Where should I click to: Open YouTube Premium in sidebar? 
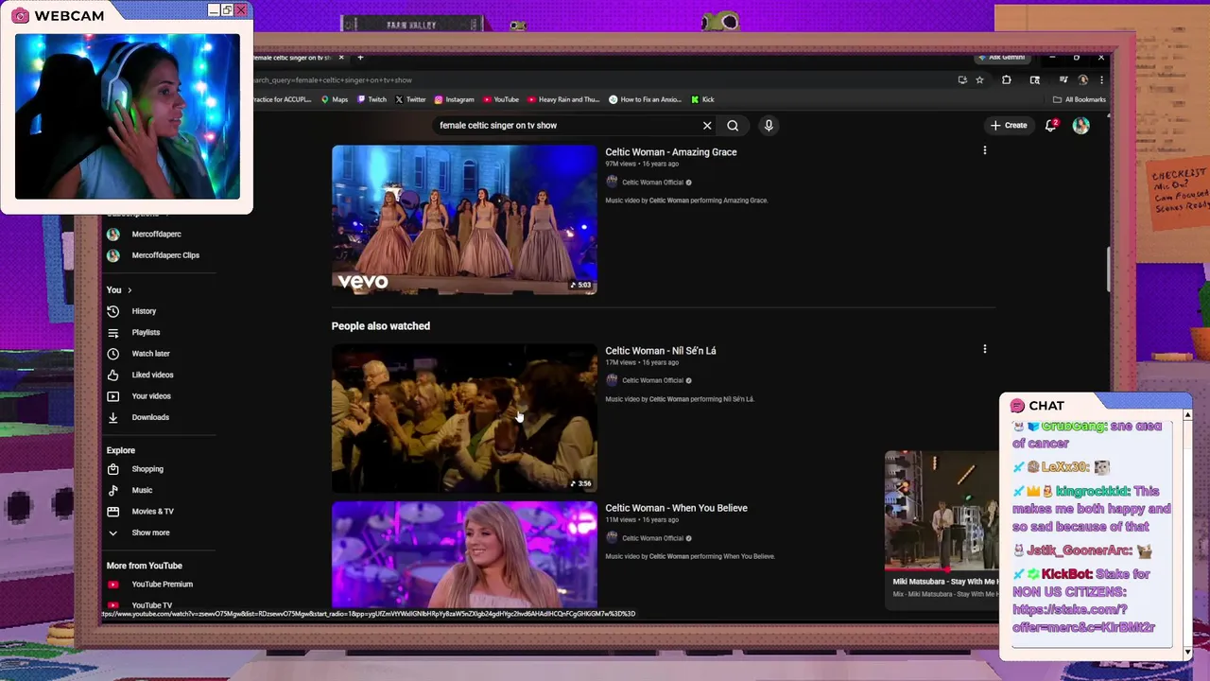click(162, 585)
